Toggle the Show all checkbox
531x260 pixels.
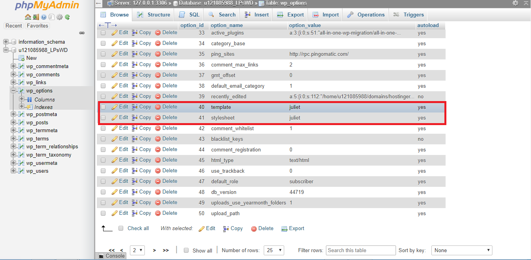tap(186, 250)
